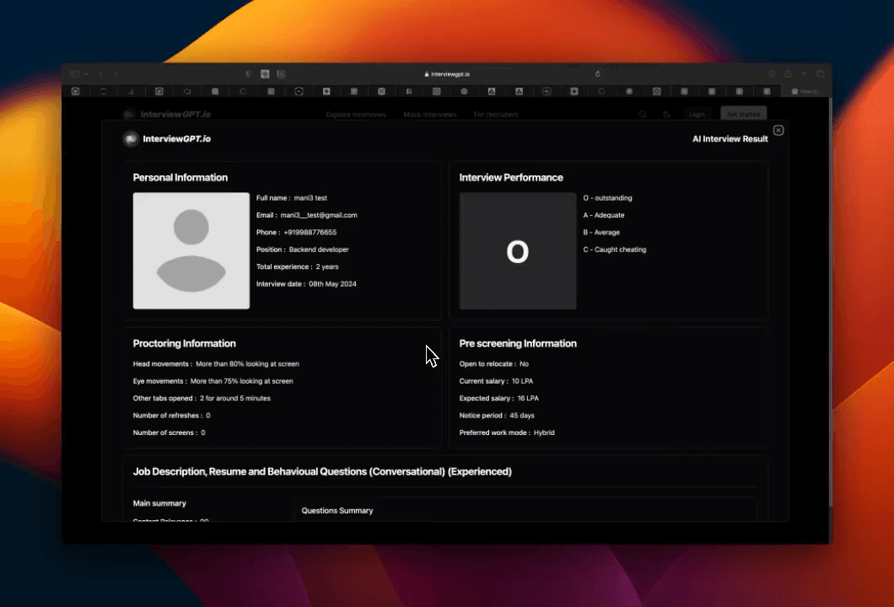894x607 pixels.
Task: Open the For recruiters nav link
Action: tap(495, 115)
